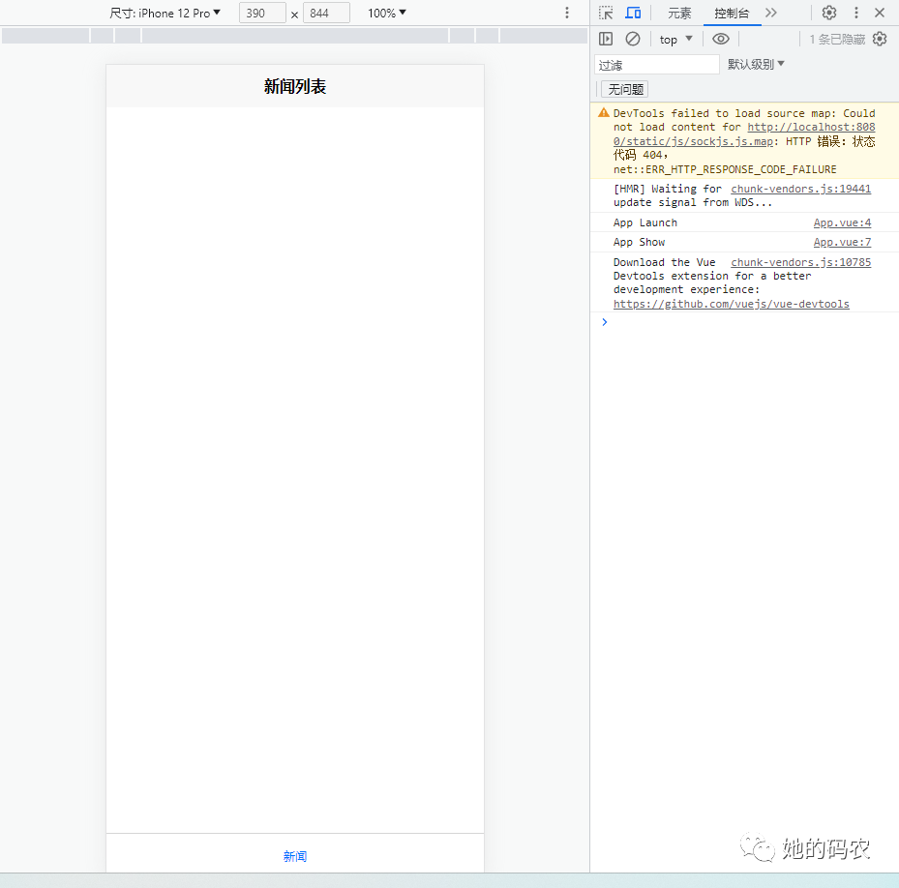Click the live expression eye icon

[720, 39]
